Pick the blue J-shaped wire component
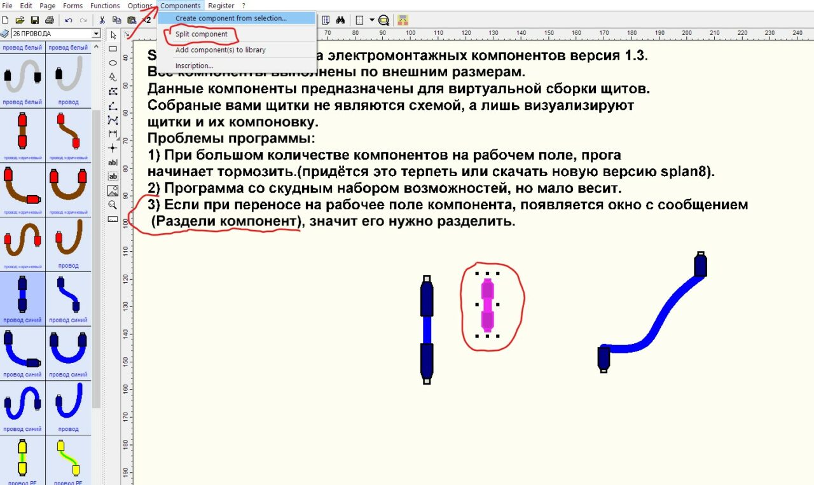Screen dimensions: 814x485 tap(69, 407)
